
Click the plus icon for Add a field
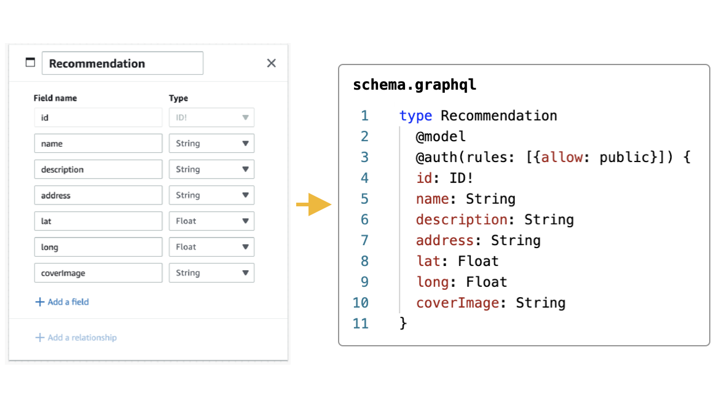pos(40,302)
